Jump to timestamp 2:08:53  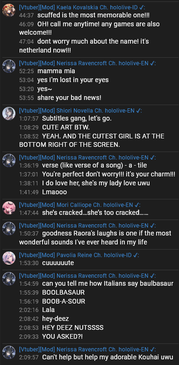coord(29,328)
